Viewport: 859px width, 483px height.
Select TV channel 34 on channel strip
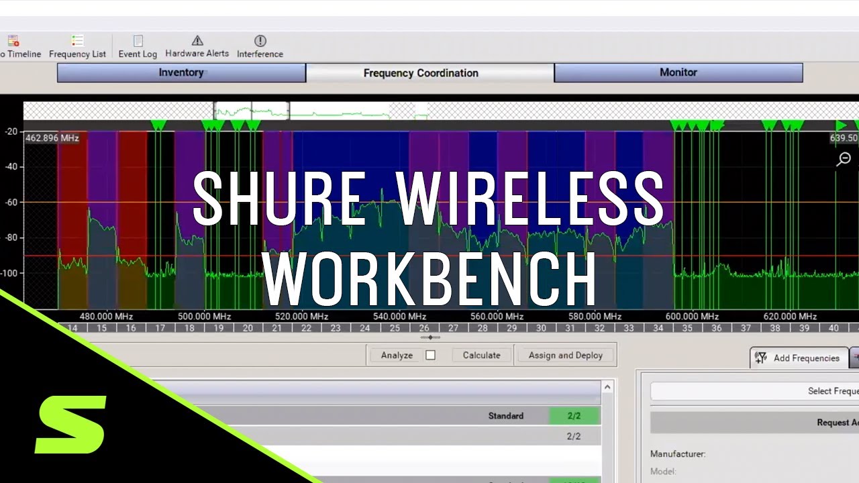click(x=658, y=328)
